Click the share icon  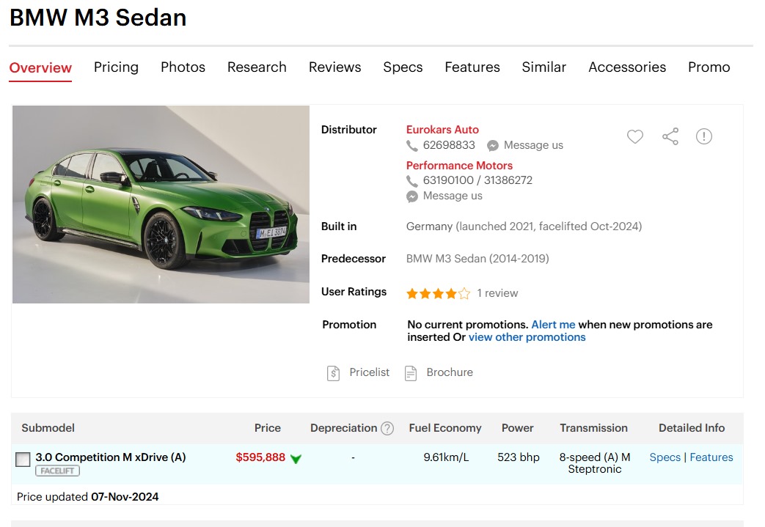pyautogui.click(x=670, y=136)
